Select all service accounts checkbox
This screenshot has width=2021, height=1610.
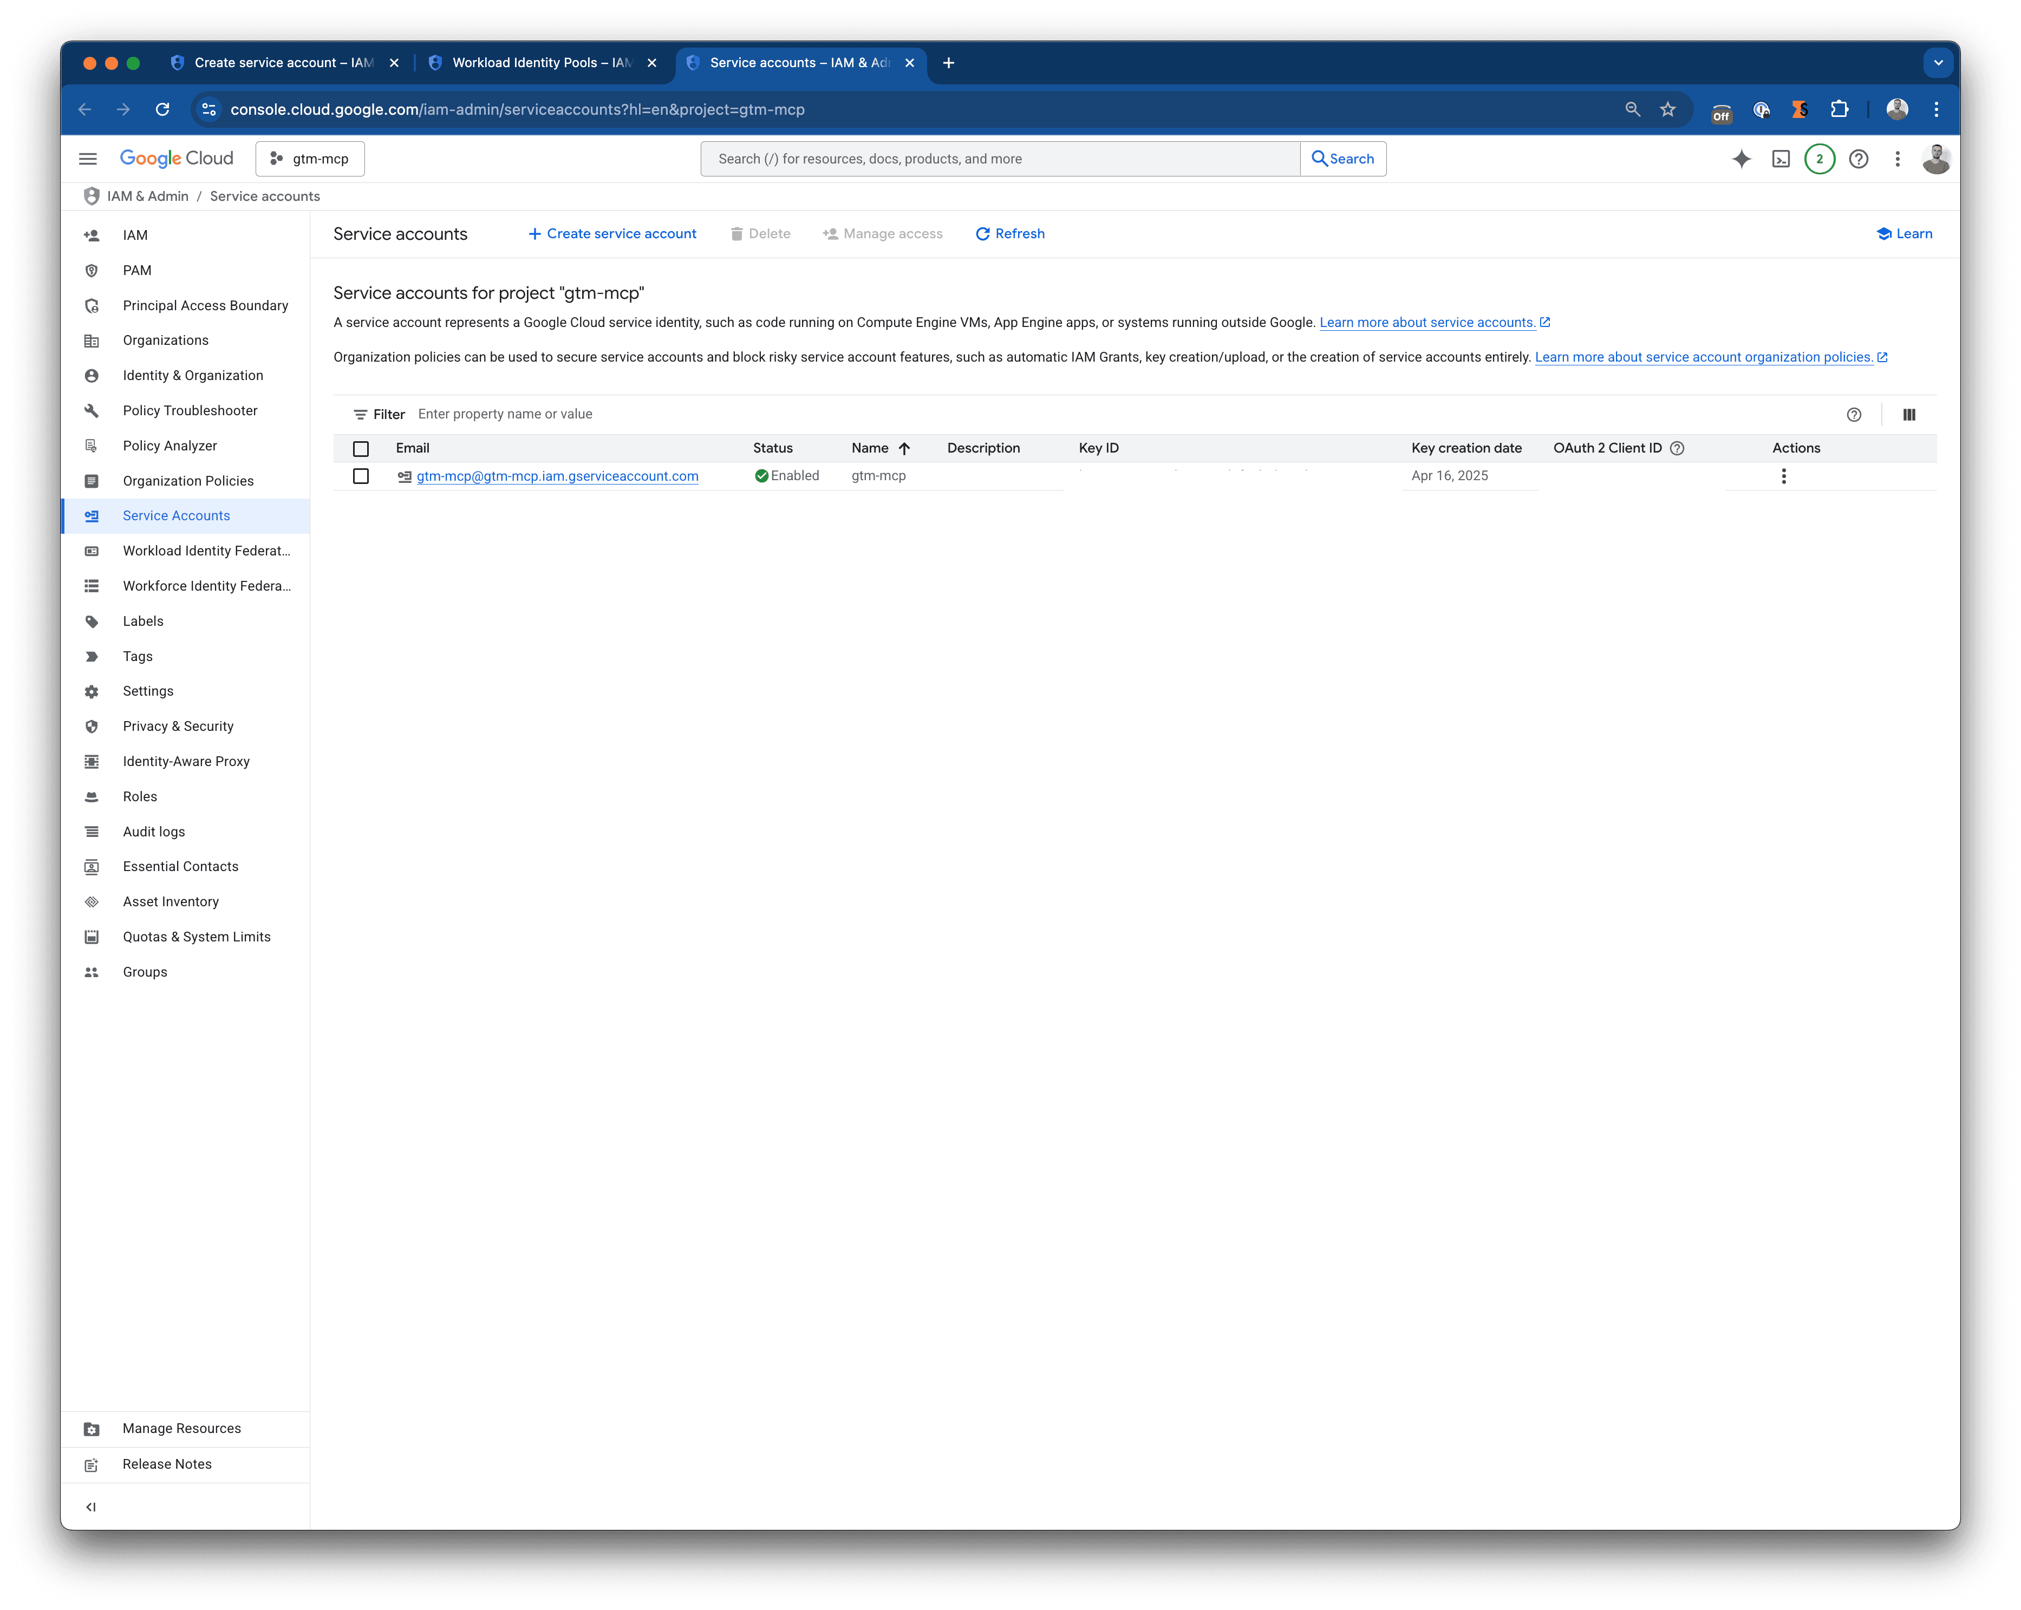click(361, 449)
